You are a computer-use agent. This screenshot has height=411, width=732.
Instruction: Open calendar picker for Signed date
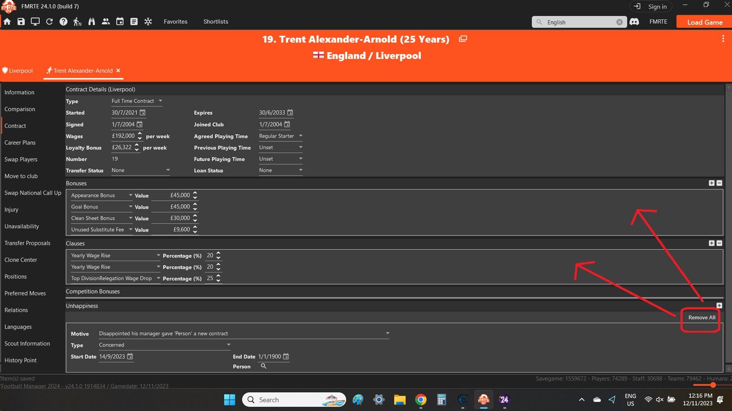pyautogui.click(x=139, y=124)
